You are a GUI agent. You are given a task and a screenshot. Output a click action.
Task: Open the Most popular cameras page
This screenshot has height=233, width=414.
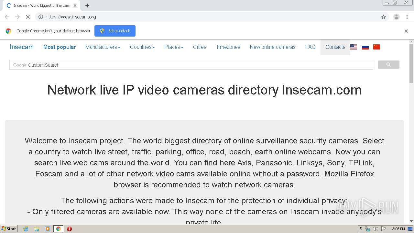[60, 47]
